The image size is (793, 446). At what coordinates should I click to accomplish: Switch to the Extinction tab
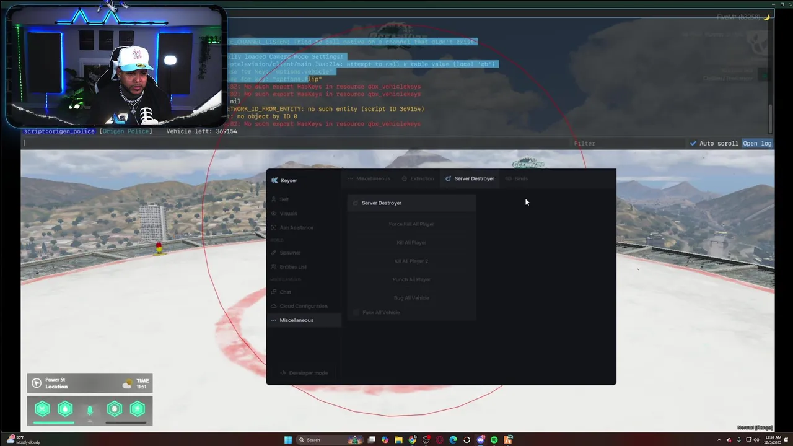(418, 178)
